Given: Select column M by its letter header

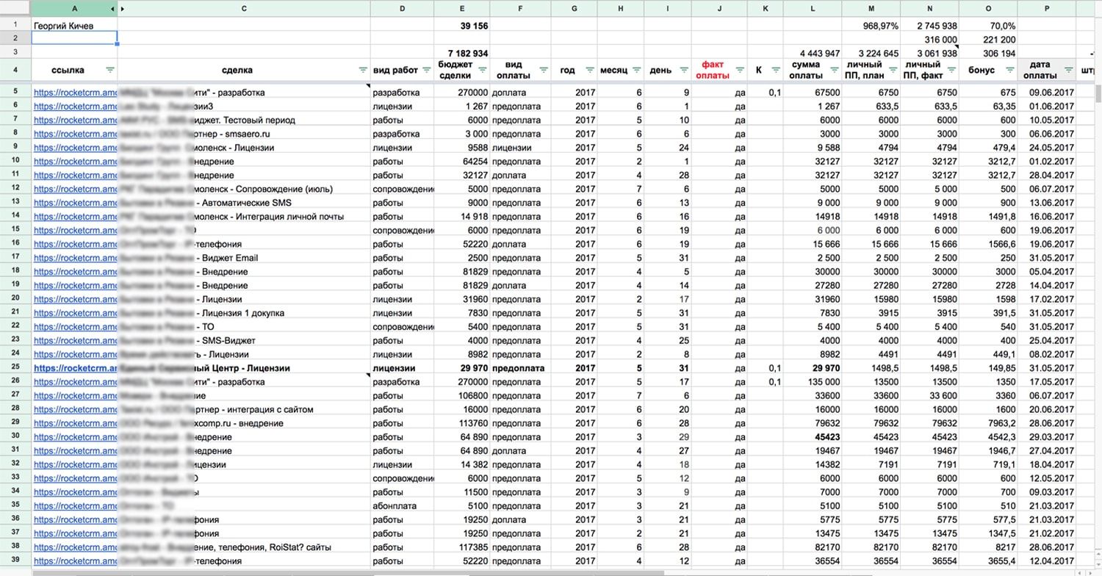Looking at the screenshot, I should coord(871,9).
